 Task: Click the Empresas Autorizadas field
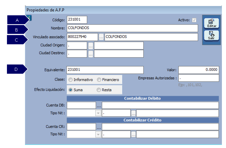pyautogui.click(x=199, y=78)
